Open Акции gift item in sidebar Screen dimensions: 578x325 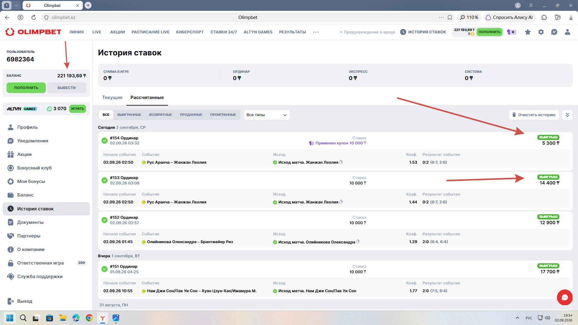(x=46, y=154)
